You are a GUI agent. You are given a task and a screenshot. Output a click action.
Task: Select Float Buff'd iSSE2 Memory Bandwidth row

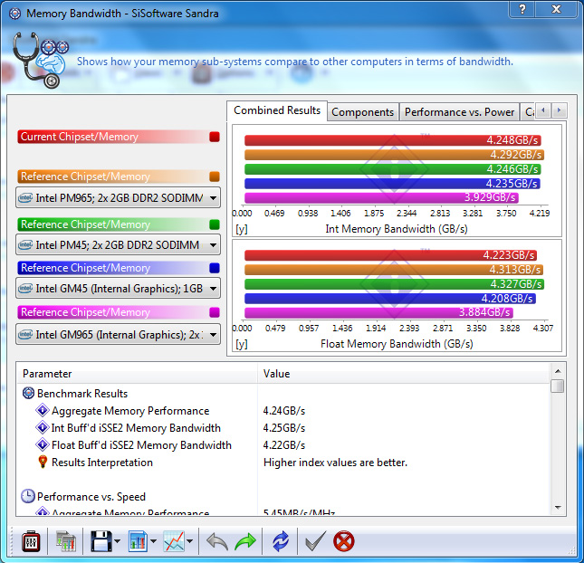pyautogui.click(x=283, y=445)
